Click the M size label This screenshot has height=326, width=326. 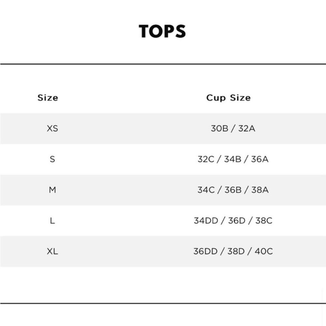click(x=52, y=190)
